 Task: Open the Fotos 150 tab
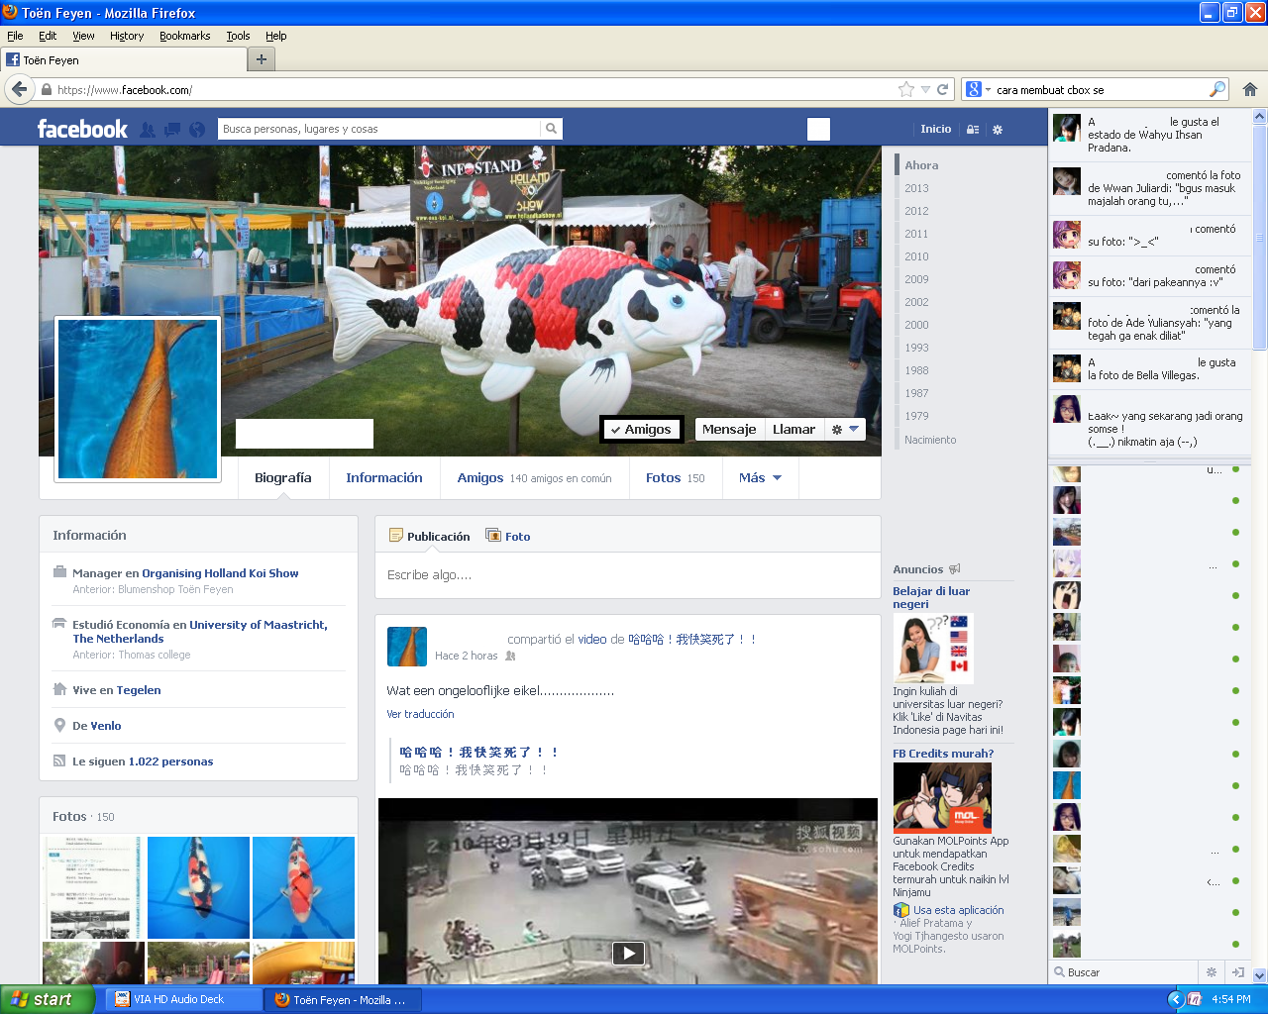pyautogui.click(x=676, y=477)
